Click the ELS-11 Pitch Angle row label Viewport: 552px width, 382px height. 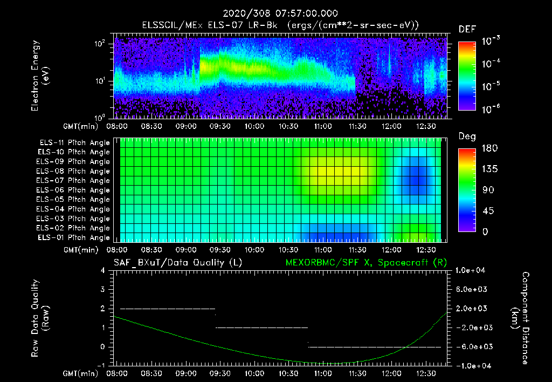74,143
